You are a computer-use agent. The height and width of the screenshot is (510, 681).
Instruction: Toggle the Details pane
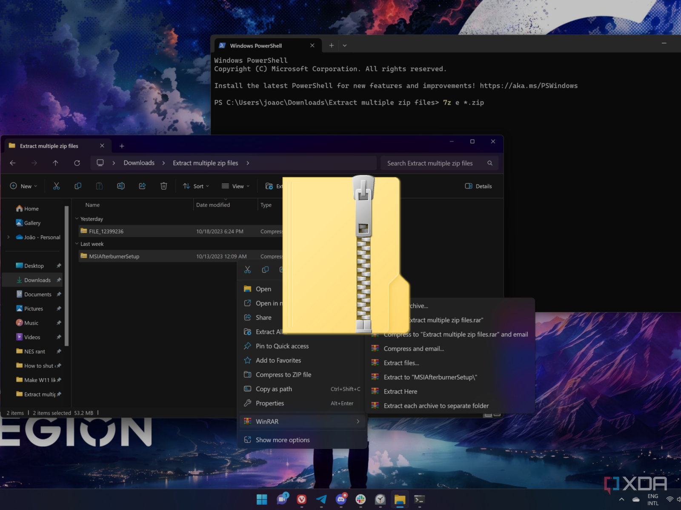(478, 186)
